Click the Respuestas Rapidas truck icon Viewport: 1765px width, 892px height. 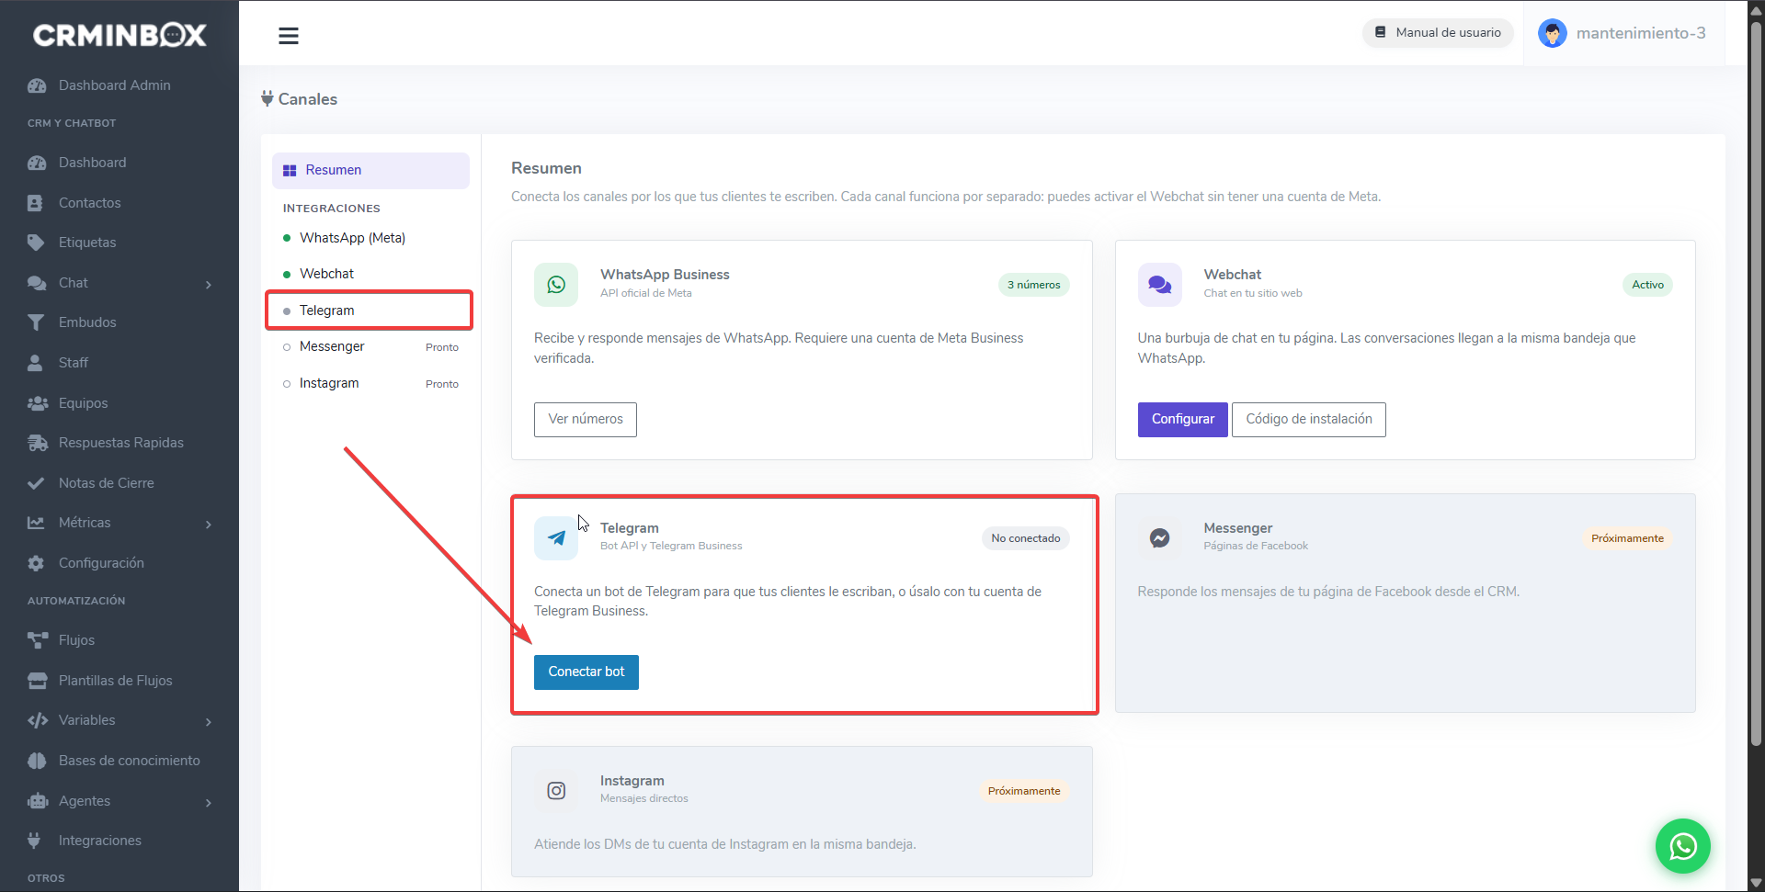click(x=37, y=443)
